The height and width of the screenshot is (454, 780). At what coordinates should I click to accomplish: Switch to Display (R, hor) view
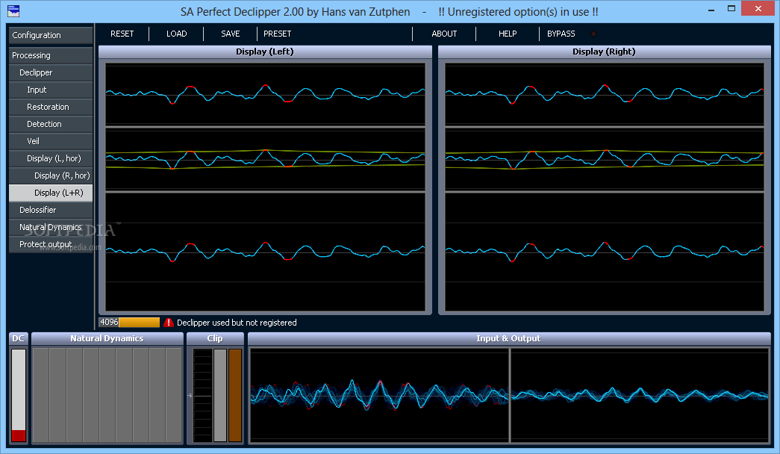pyautogui.click(x=51, y=175)
